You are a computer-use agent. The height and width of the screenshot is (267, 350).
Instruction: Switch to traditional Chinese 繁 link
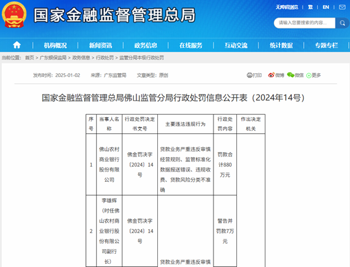click(310, 7)
